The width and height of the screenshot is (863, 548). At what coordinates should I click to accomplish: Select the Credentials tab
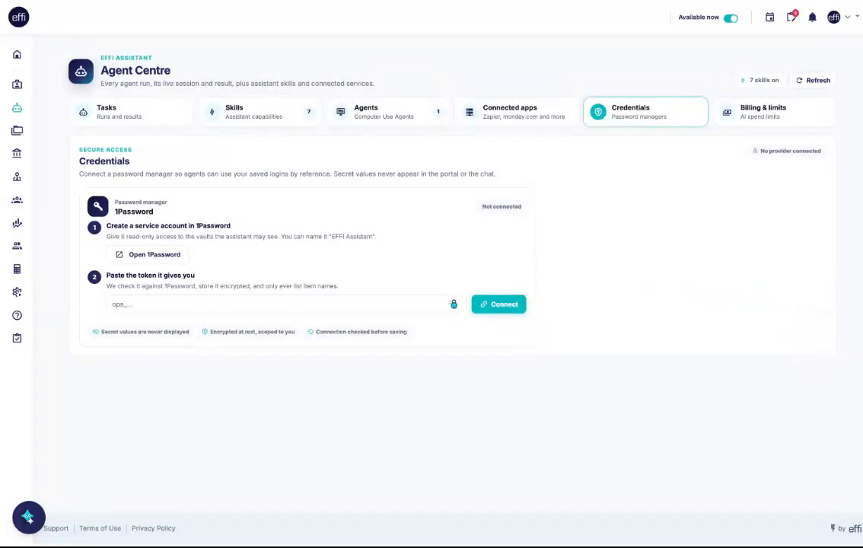pyautogui.click(x=645, y=112)
